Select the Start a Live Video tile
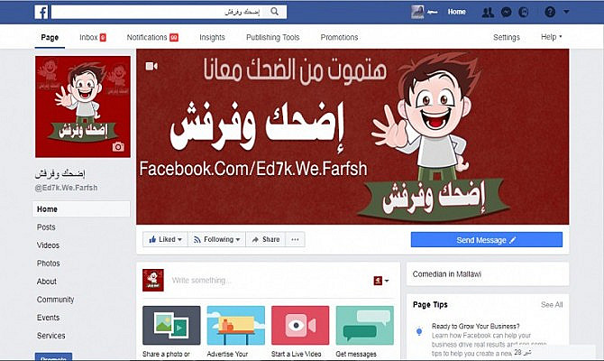The image size is (604, 361). coord(300,332)
